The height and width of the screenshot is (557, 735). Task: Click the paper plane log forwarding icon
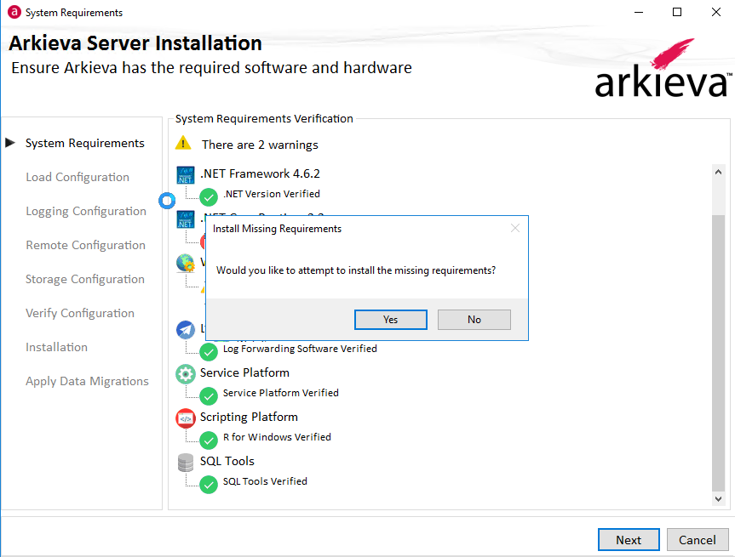[185, 329]
